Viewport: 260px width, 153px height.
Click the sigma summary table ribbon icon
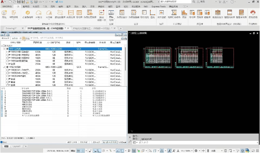click(x=174, y=13)
